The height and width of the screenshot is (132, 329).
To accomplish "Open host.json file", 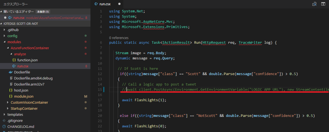I will [x=21, y=90].
